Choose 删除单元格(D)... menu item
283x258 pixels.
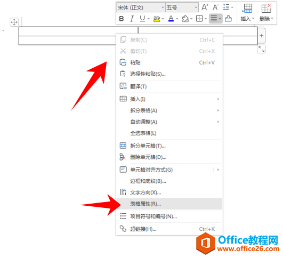pos(169,157)
